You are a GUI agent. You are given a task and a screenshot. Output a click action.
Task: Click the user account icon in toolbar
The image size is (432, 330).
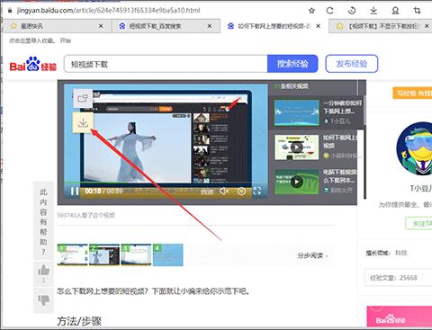coord(395,11)
